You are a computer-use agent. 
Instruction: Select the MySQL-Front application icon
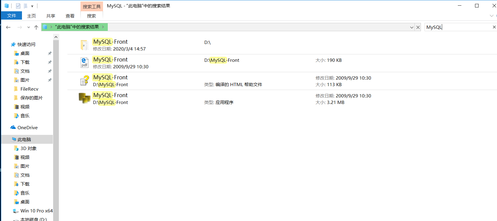pyautogui.click(x=84, y=98)
